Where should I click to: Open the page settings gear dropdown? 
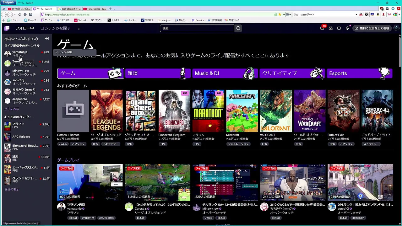[x=288, y=14]
